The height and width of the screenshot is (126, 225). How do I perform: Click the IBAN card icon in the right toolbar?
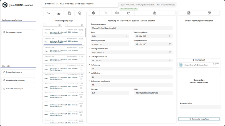tap(209, 13)
